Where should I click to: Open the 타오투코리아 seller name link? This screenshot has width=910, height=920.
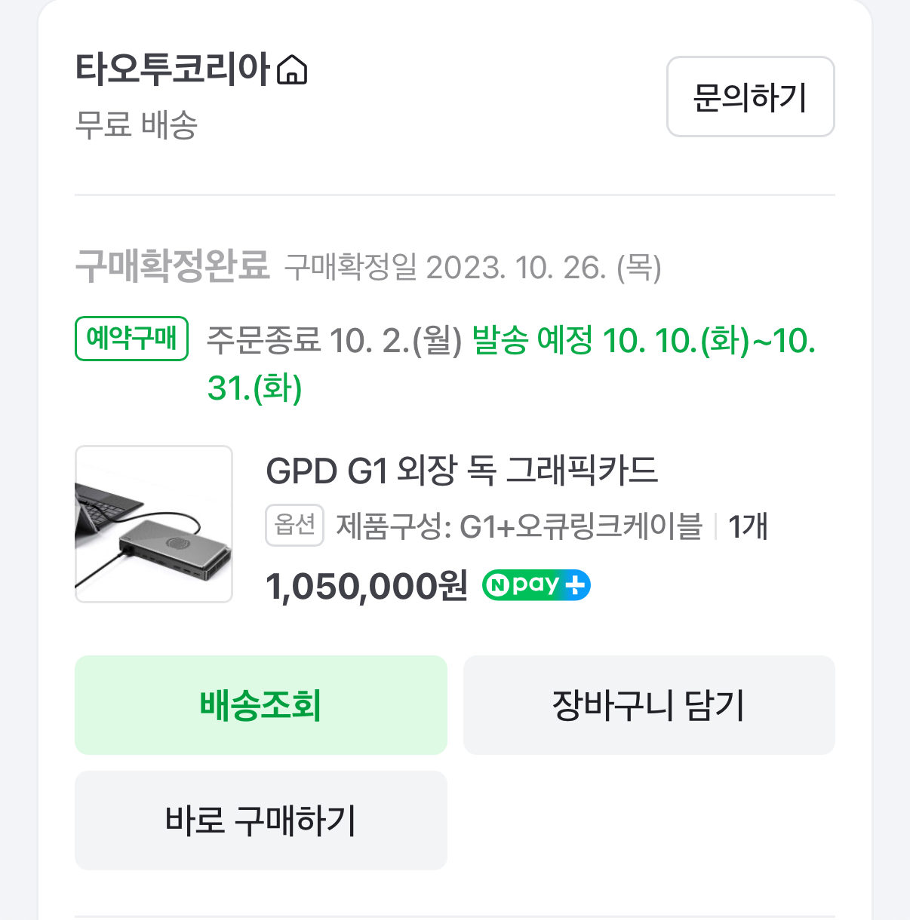173,69
